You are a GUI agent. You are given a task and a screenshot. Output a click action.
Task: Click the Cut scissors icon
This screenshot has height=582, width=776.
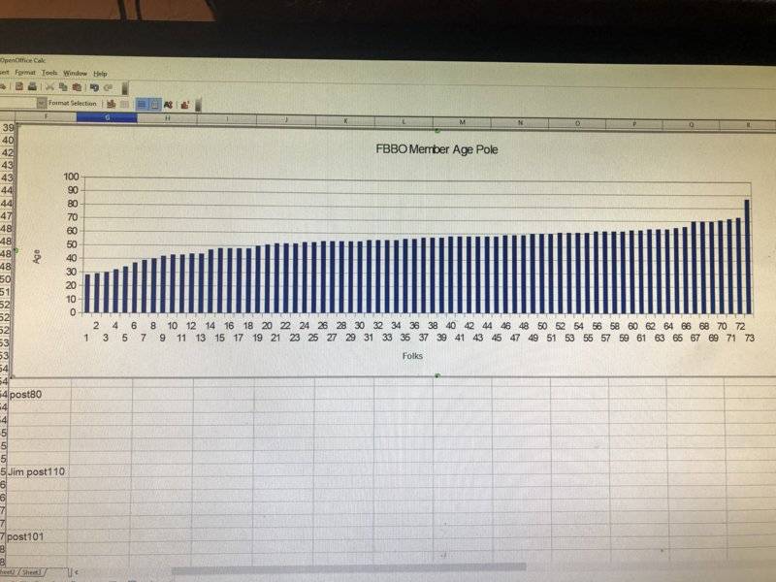49,86
